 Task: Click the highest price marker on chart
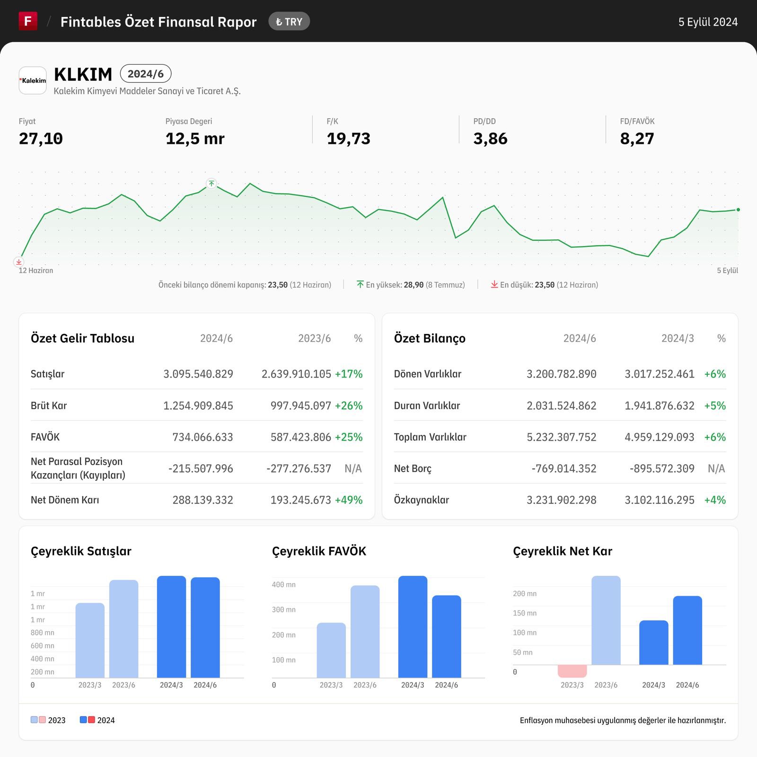coord(211,184)
